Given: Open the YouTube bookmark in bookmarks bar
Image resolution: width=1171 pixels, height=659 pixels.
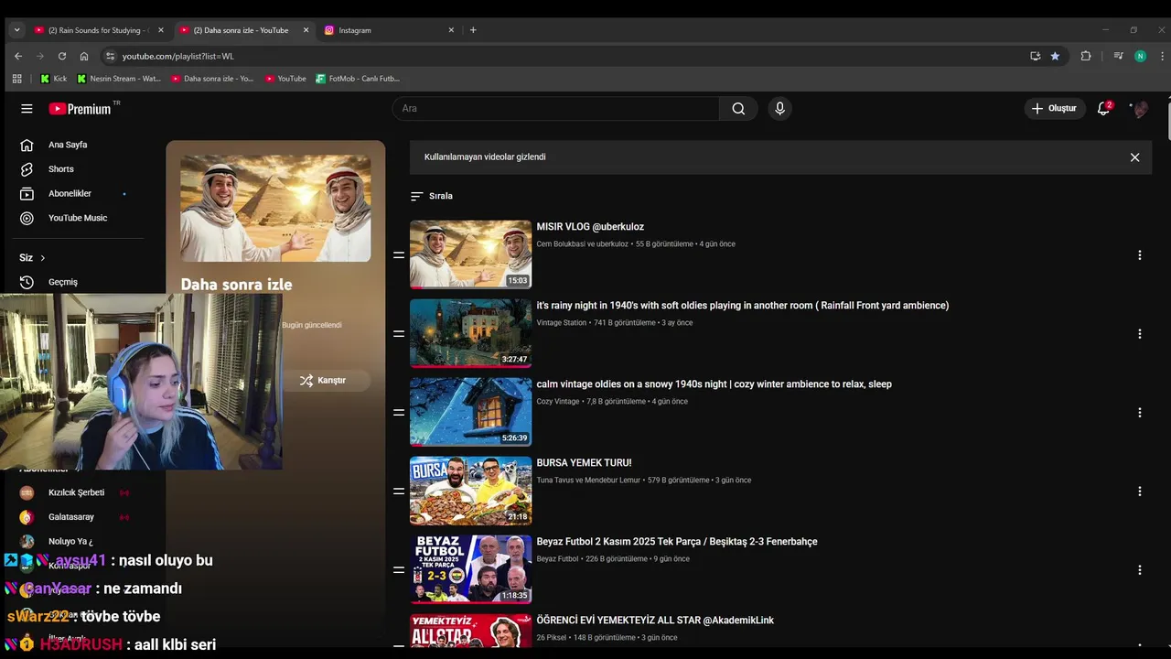Looking at the screenshot, I should pyautogui.click(x=285, y=79).
